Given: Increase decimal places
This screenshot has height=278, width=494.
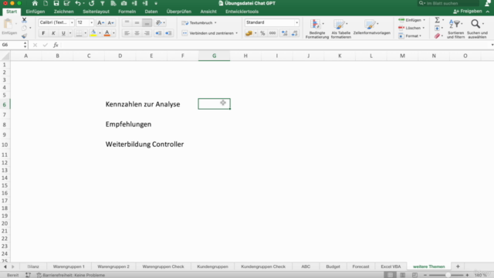Looking at the screenshot, I should tap(285, 33).
